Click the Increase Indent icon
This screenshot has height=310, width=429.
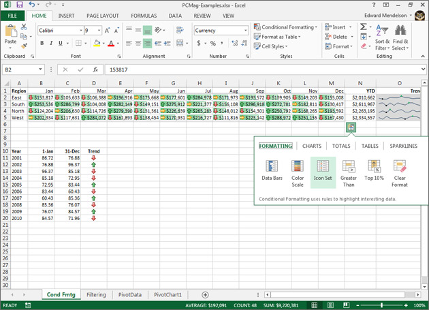tap(167, 44)
